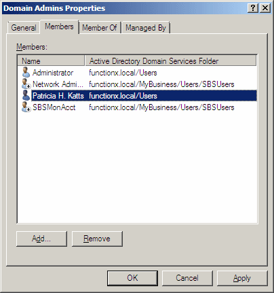Click the Cancel button
The width and height of the screenshot is (274, 293).
tap(187, 278)
